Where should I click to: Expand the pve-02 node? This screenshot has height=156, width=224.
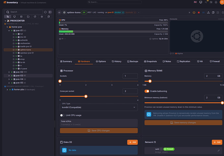pos(9,72)
